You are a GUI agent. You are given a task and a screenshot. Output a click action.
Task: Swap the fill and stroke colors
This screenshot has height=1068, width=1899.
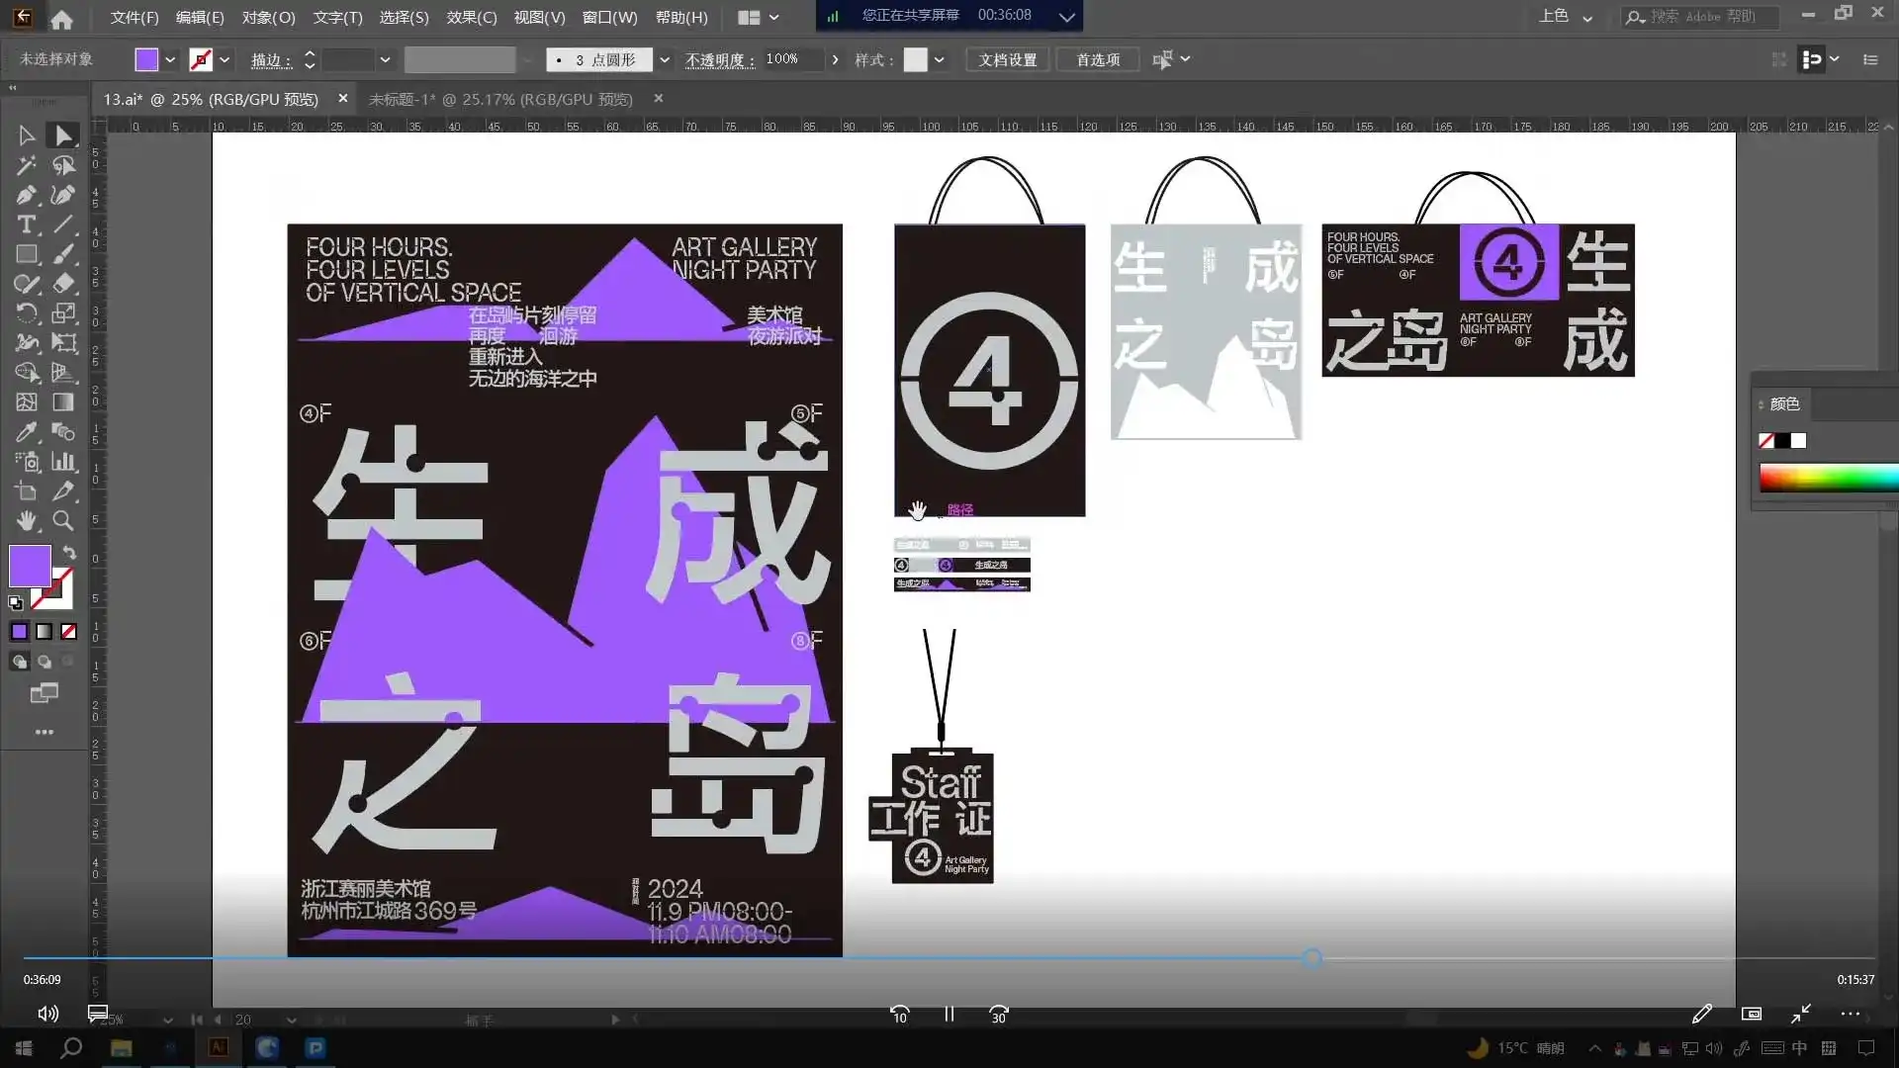coord(68,553)
